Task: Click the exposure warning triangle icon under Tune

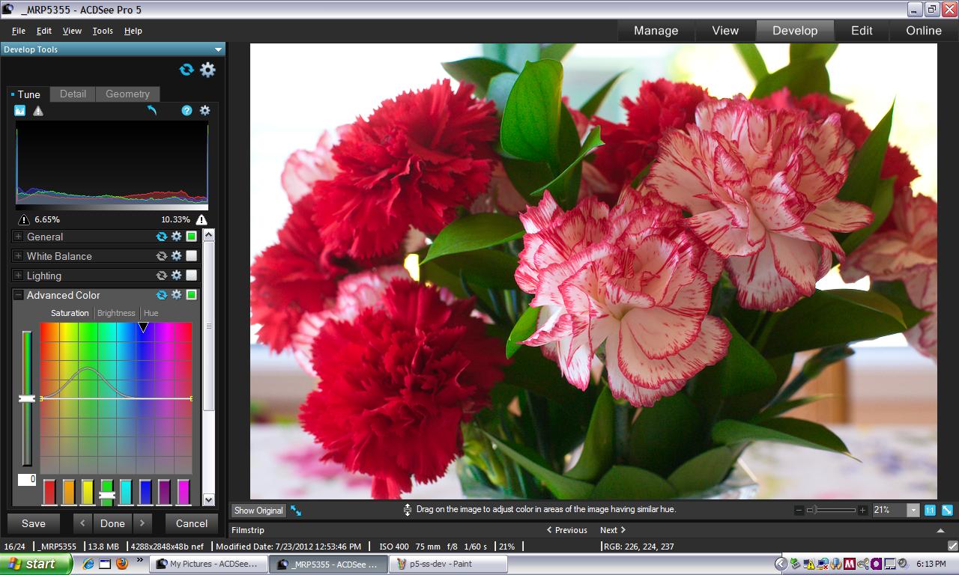Action: tap(38, 111)
